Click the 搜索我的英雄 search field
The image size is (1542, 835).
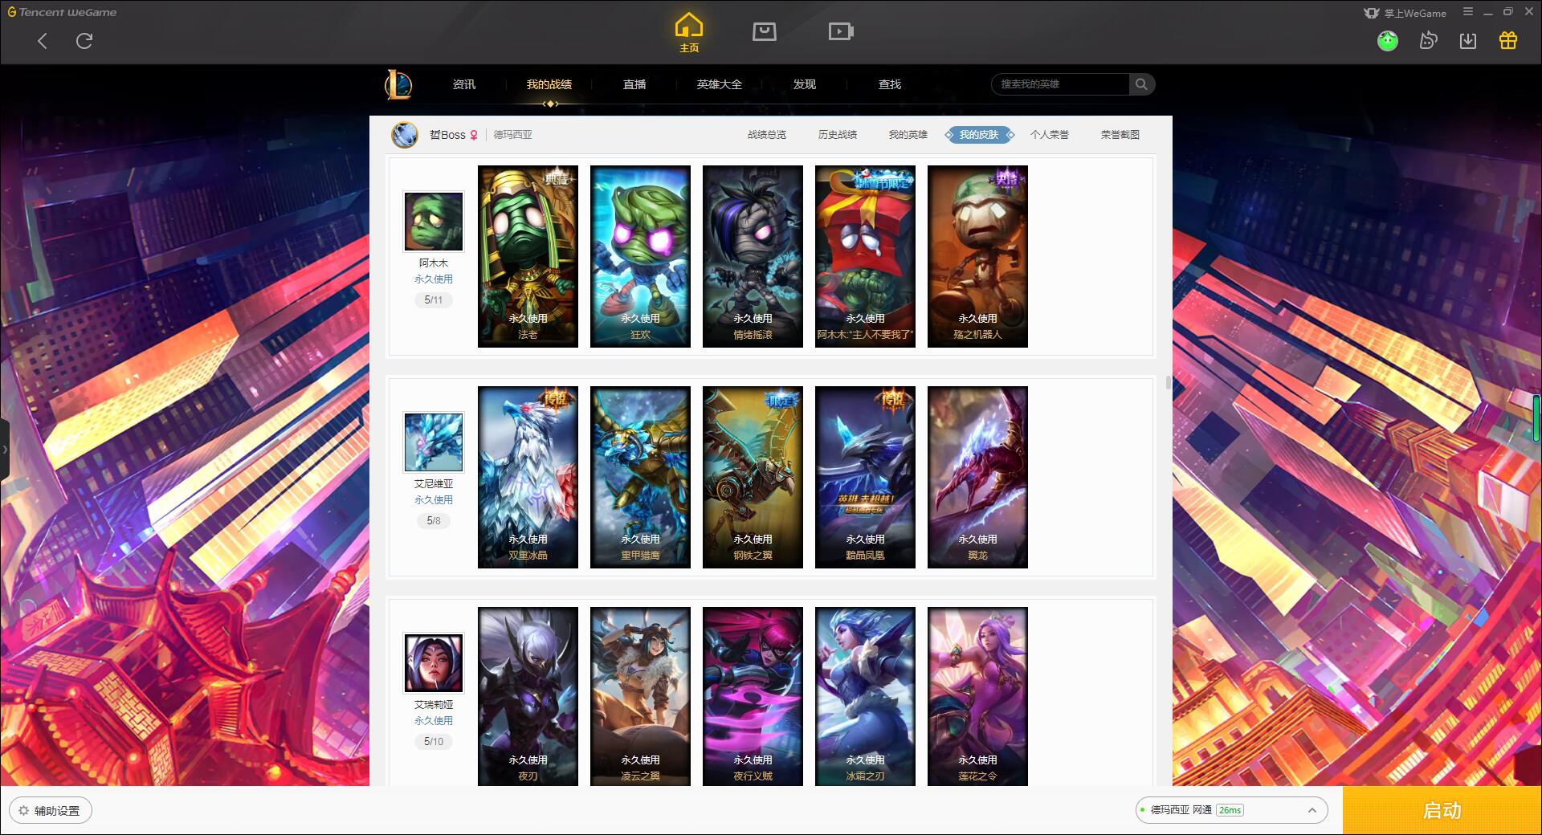click(1060, 84)
